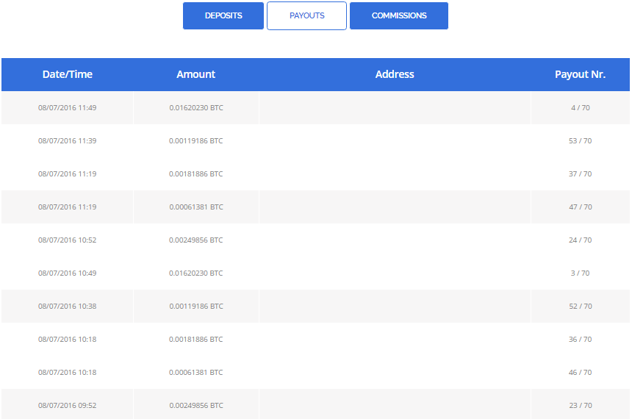The image size is (632, 419).
Task: Click the Date/Time column header
Action: pyautogui.click(x=68, y=74)
